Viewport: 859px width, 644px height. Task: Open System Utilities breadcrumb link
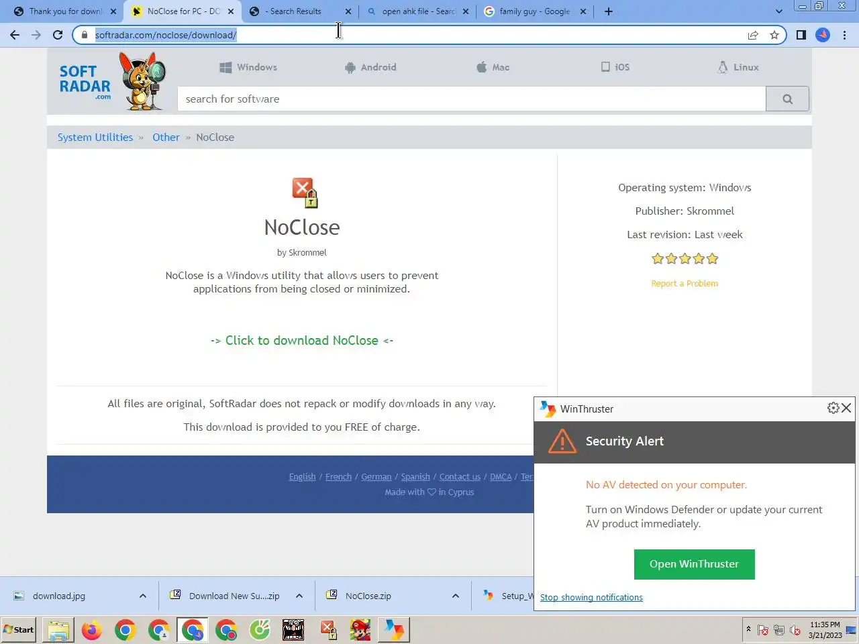click(95, 138)
